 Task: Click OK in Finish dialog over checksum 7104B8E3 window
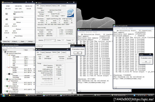point(146,62)
